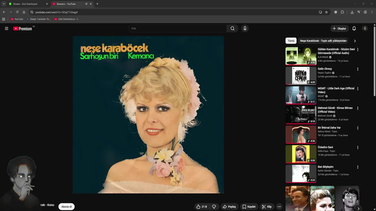Open MGMT vevo thumbnail 5:11
Viewport: 376px width, 211px height.
pos(301,95)
